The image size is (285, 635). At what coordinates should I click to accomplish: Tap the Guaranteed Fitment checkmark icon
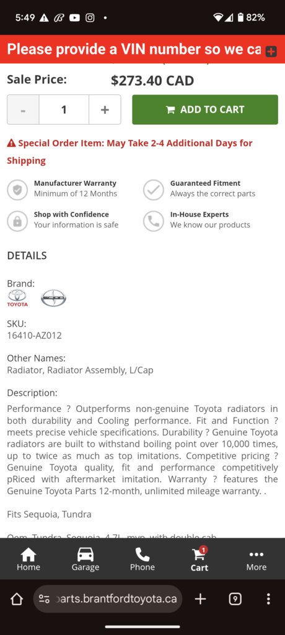(154, 190)
